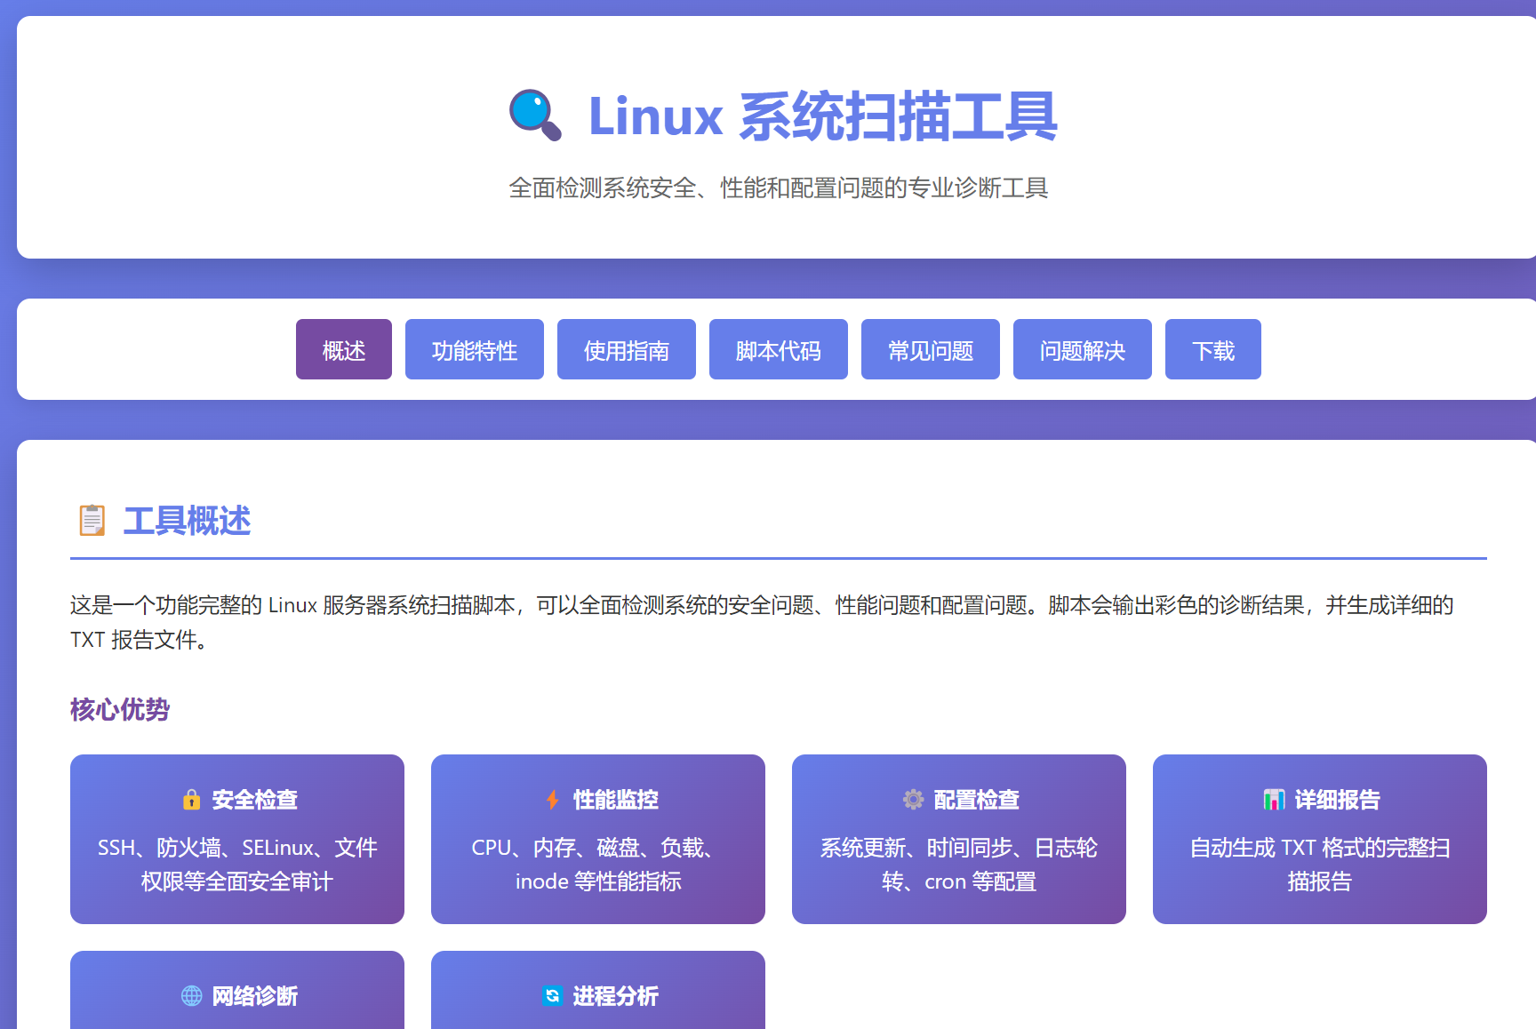Click the refresh icon on 进程分析 card

[x=552, y=996]
